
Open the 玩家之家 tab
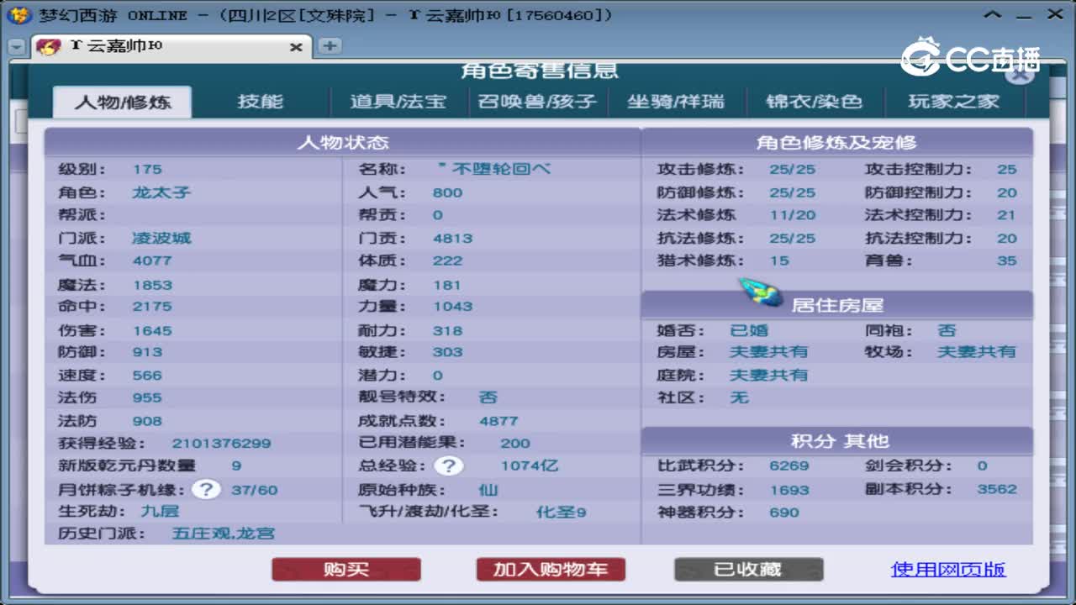pos(953,102)
